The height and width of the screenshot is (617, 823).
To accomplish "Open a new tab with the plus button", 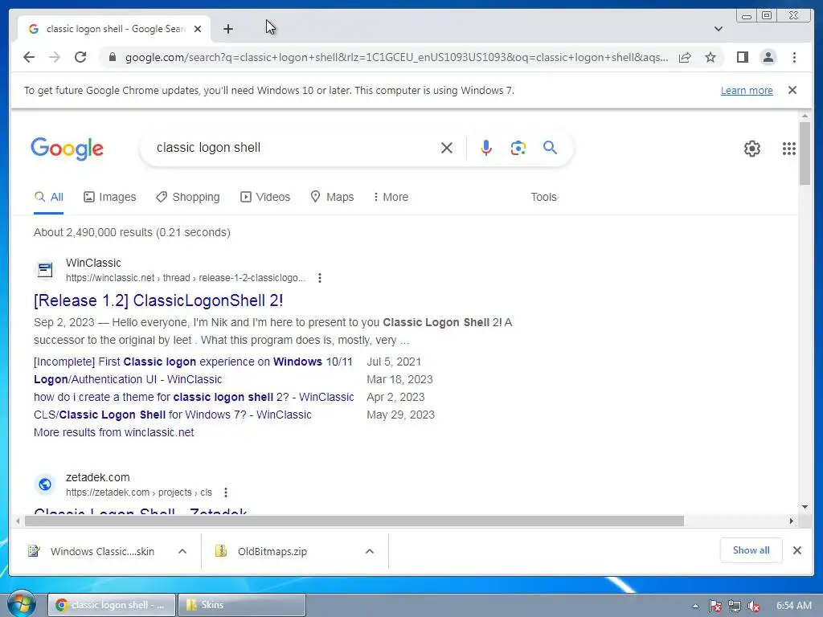I will (227, 29).
